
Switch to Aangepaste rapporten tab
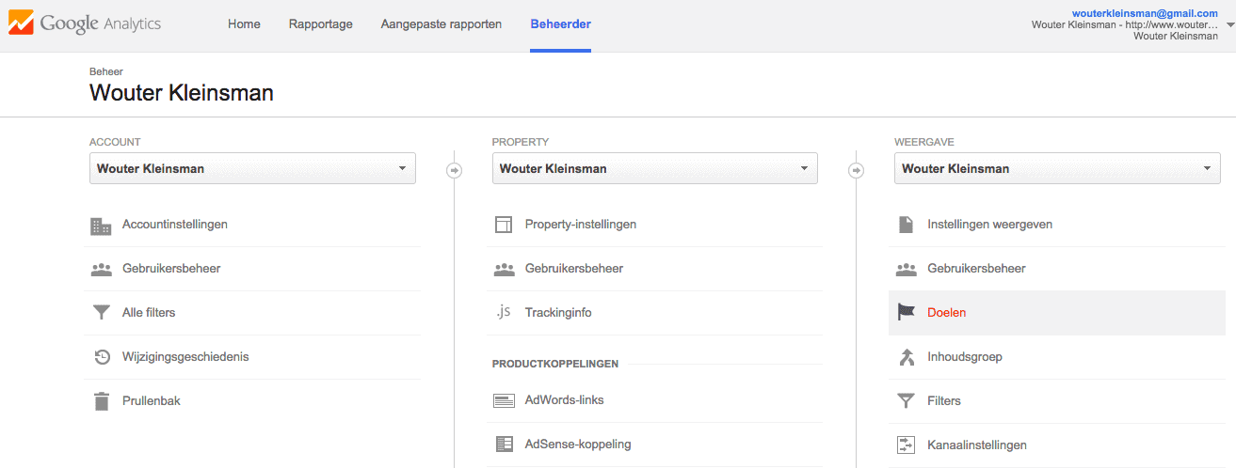[x=441, y=24]
